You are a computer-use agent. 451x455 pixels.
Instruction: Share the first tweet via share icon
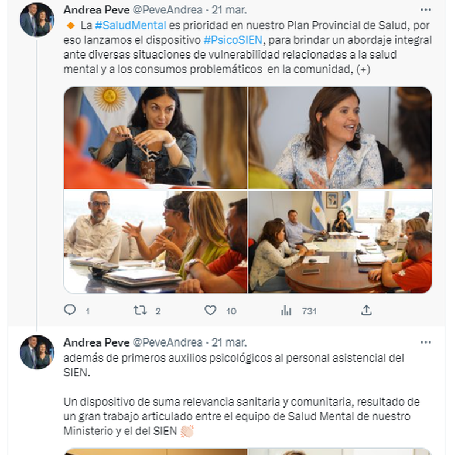[367, 310]
